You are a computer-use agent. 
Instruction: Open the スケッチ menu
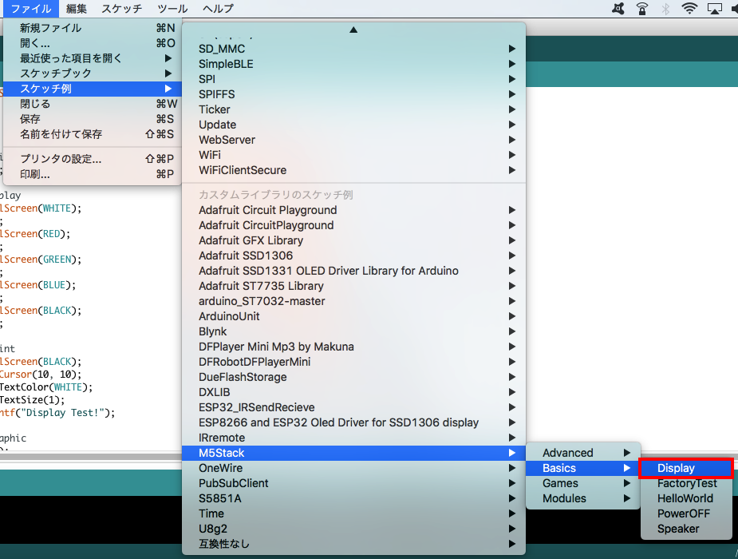click(121, 9)
